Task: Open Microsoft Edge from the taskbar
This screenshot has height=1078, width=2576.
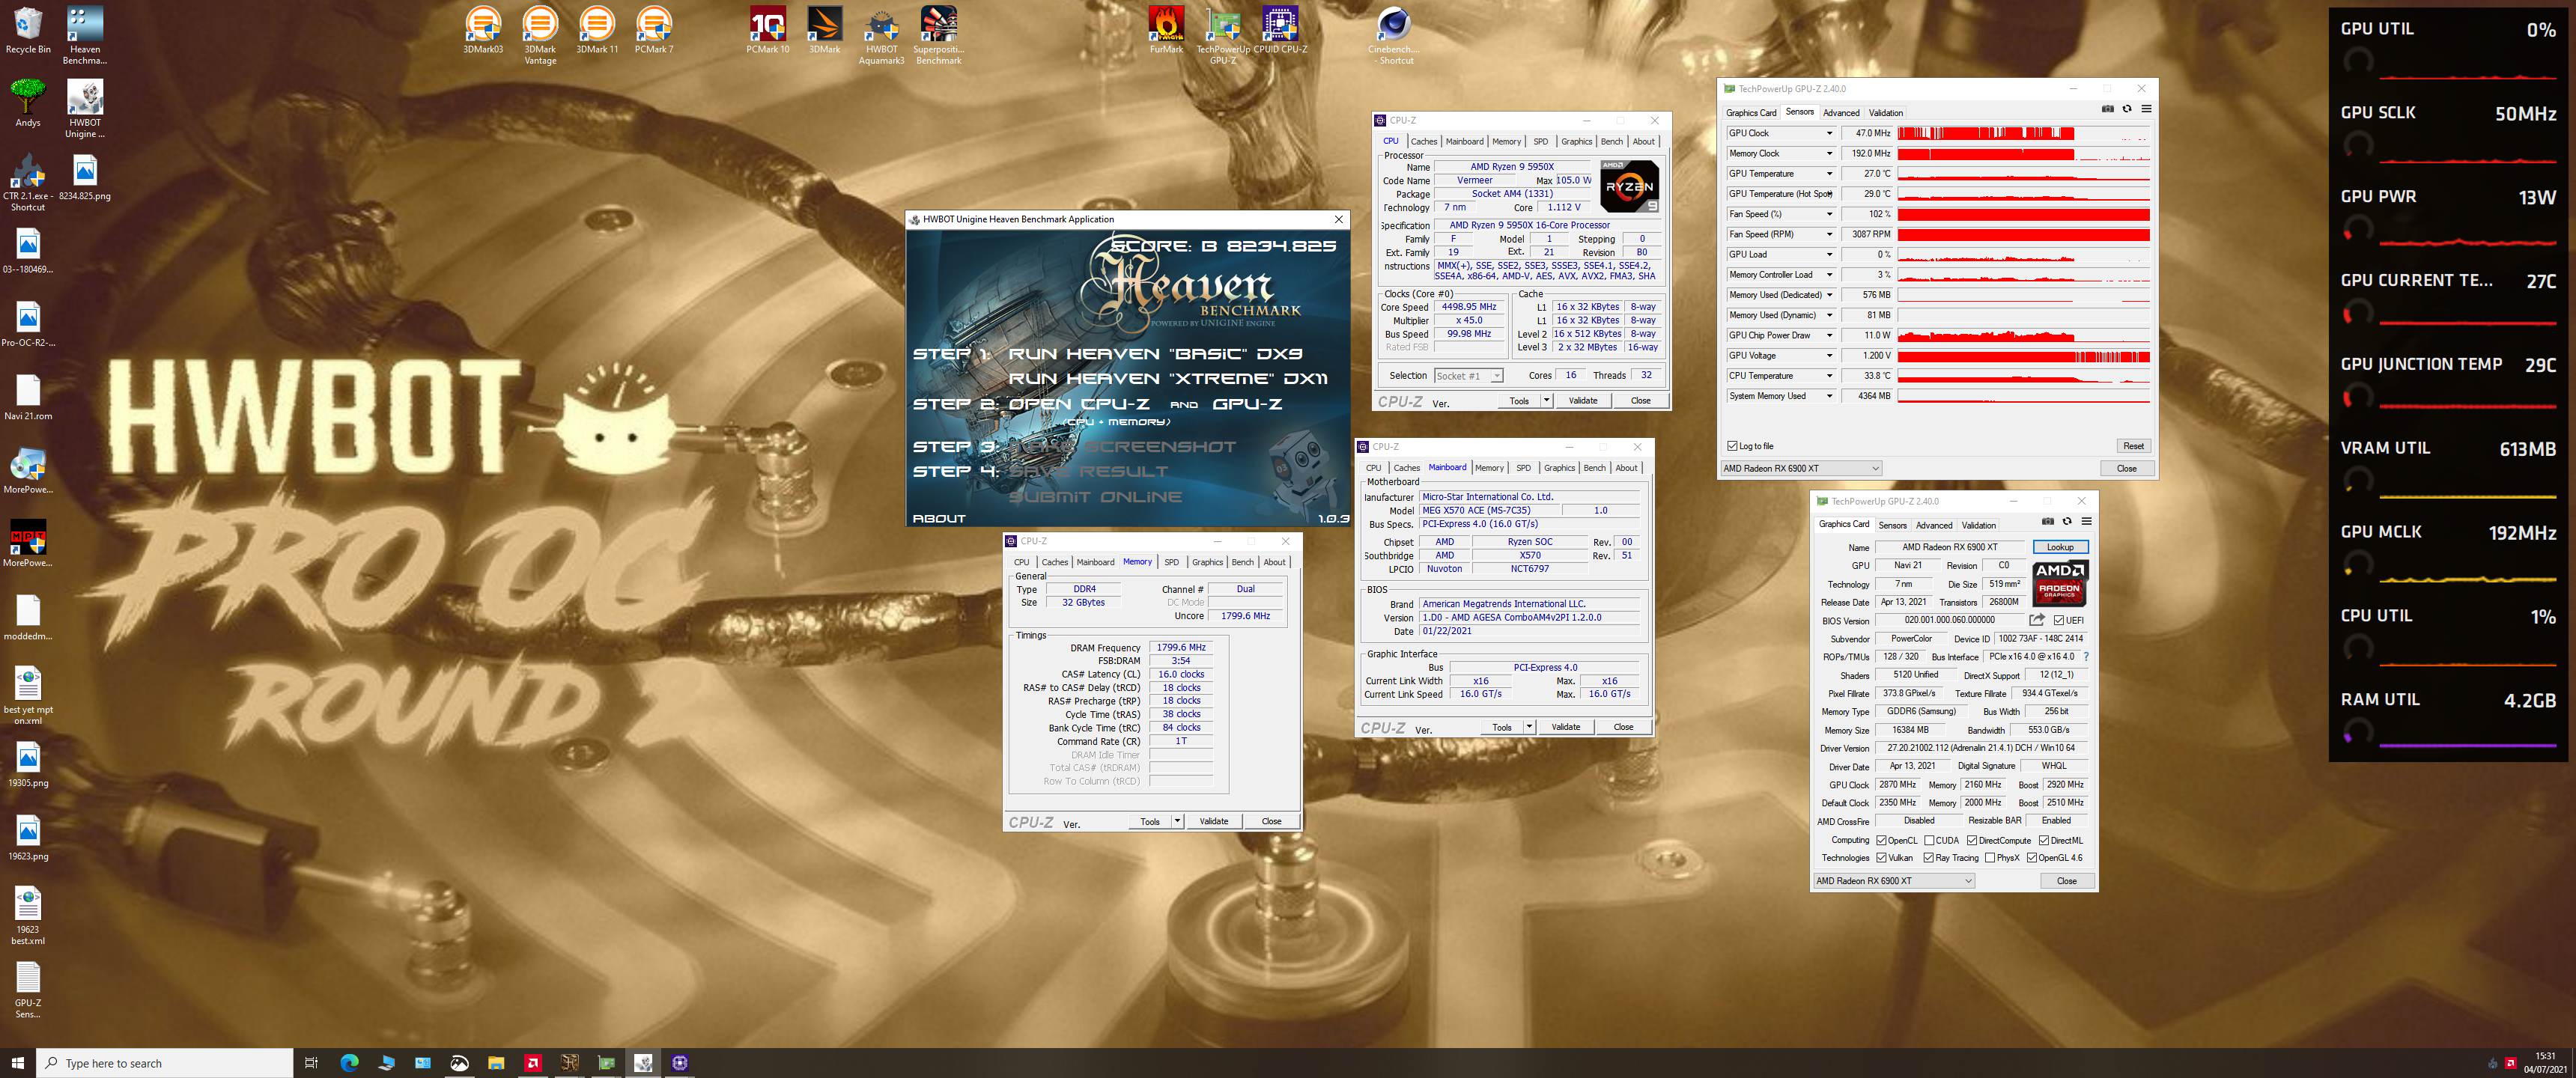Action: point(349,1062)
